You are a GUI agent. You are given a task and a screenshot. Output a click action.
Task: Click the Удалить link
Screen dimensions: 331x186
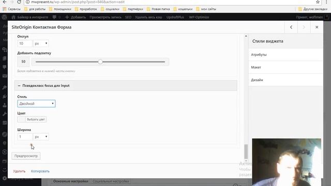click(19, 171)
